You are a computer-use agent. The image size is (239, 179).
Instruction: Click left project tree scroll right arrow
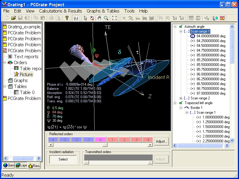pyautogui.click(x=39, y=158)
